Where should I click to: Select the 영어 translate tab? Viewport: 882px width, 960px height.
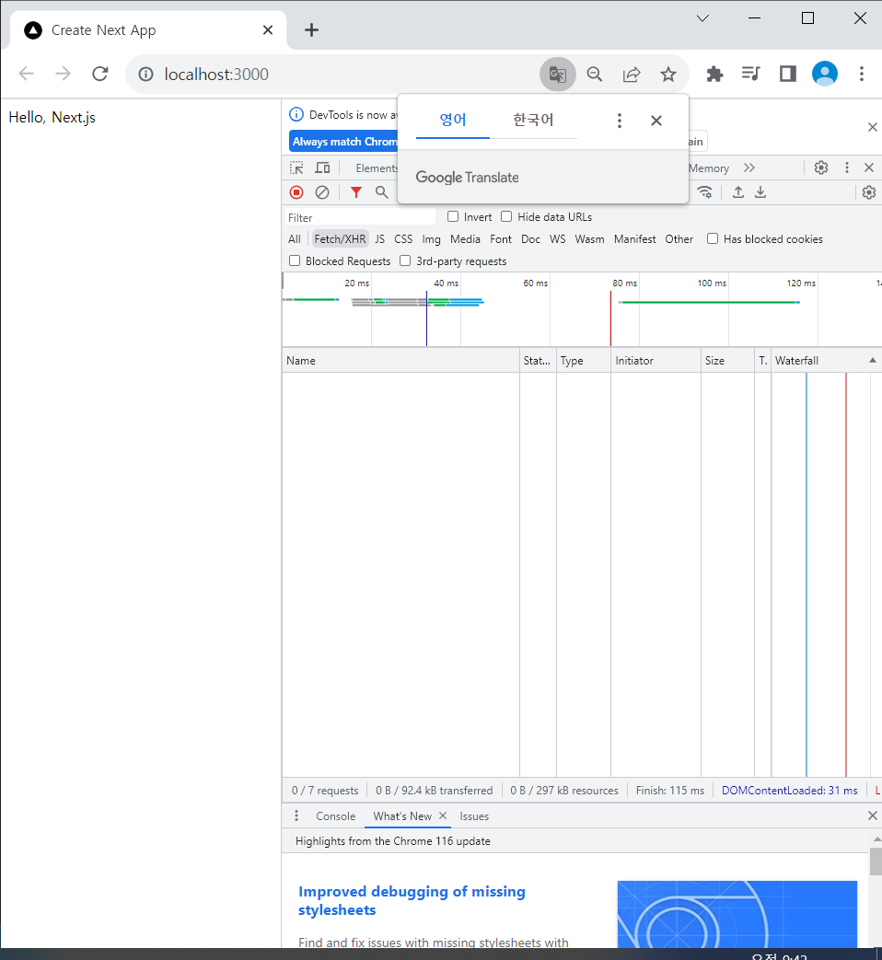tap(453, 120)
